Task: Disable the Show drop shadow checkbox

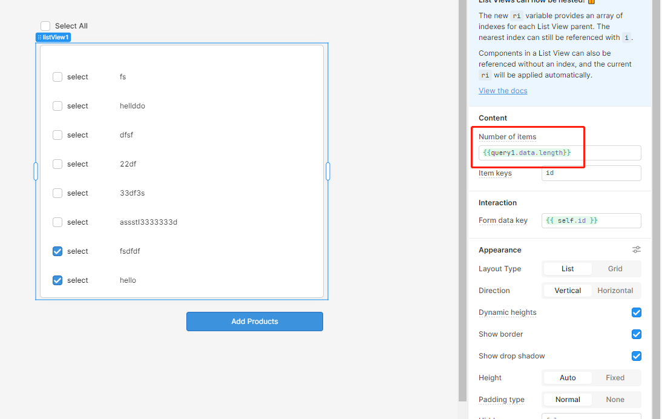Action: click(636, 356)
